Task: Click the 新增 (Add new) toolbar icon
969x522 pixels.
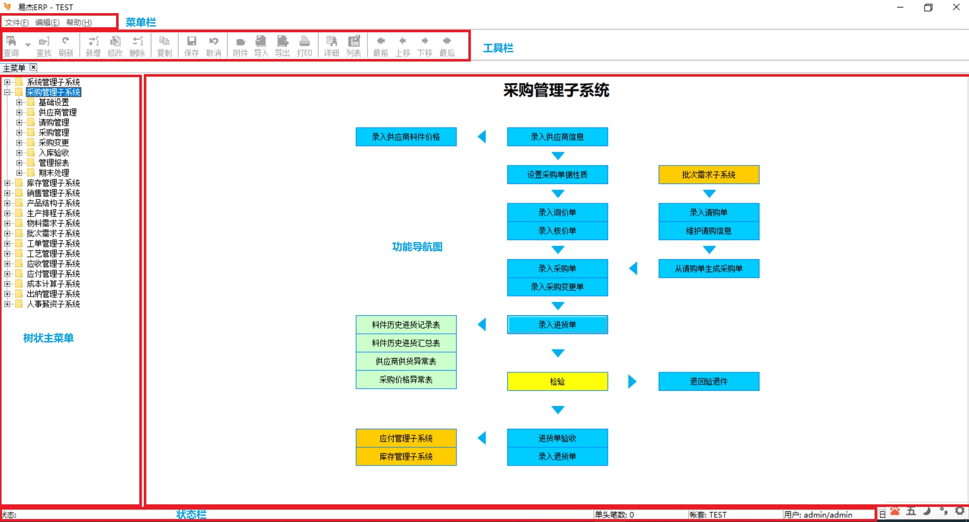Action: pyautogui.click(x=93, y=46)
